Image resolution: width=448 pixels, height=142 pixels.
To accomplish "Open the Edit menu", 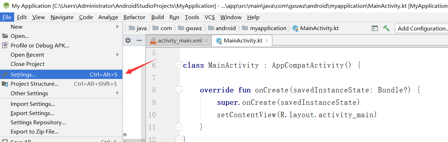I will click(22, 17).
